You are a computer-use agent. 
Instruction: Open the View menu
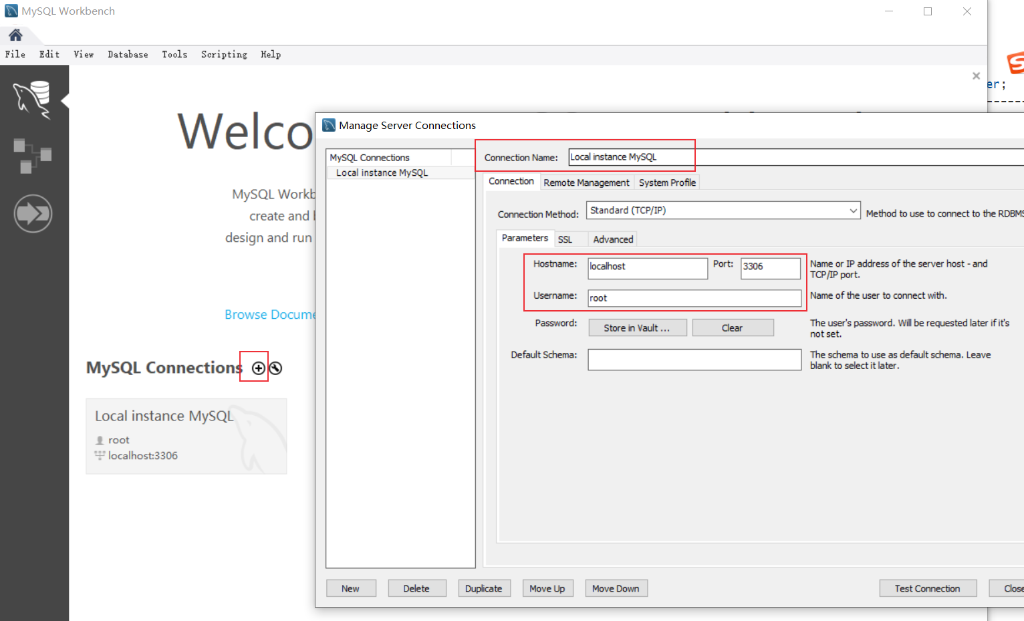(84, 55)
